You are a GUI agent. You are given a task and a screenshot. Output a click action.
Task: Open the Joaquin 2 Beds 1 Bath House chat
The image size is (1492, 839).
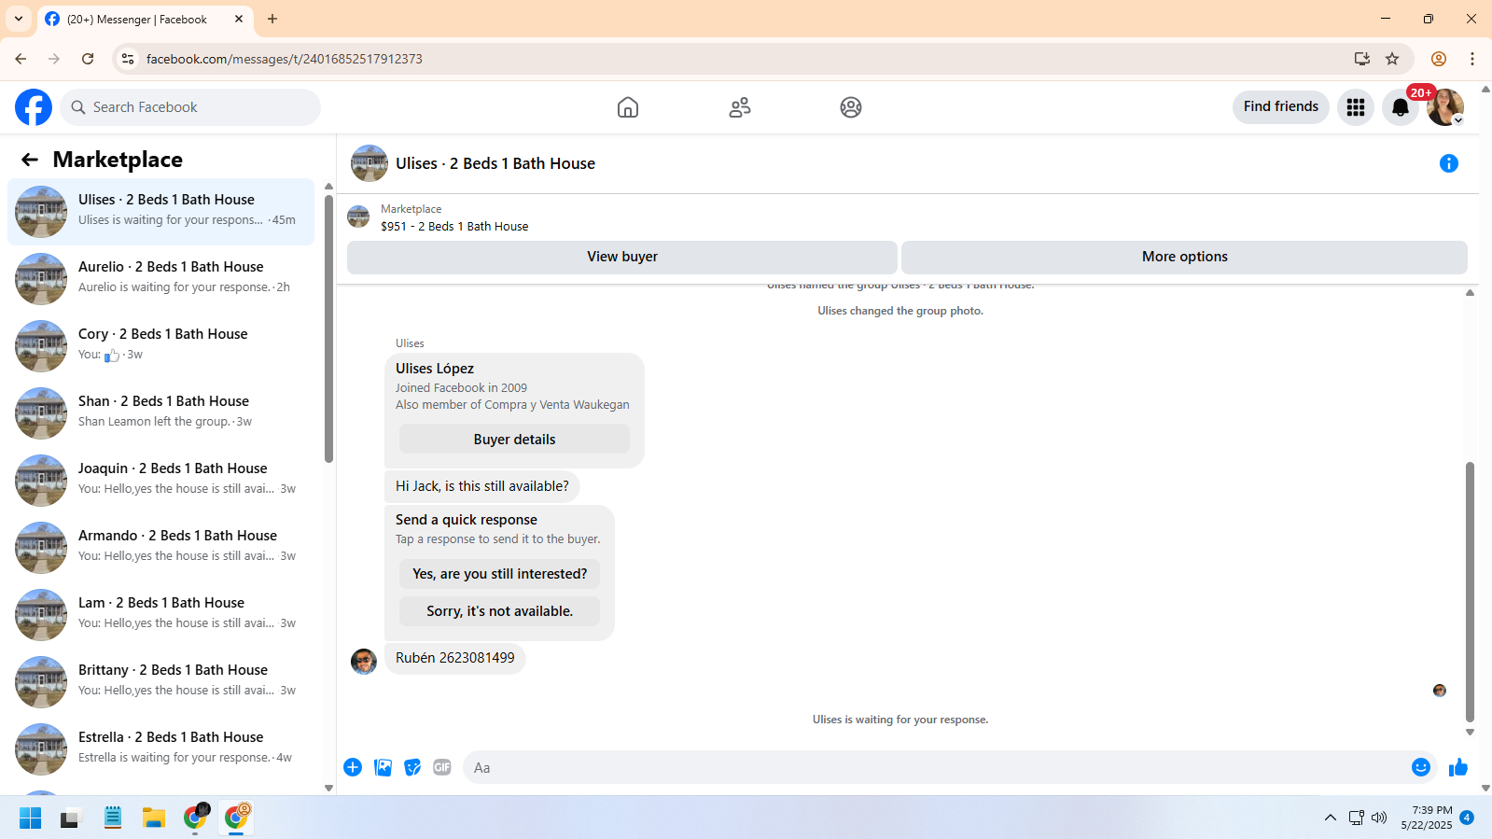coord(160,481)
